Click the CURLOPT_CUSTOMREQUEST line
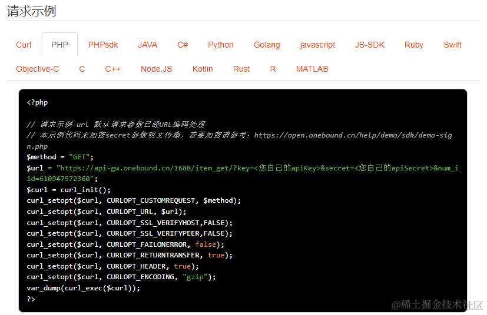 134,200
